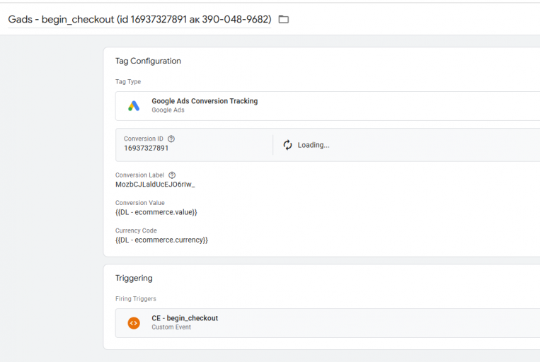Click the Loading... status text
The height and width of the screenshot is (362, 540).
point(314,145)
